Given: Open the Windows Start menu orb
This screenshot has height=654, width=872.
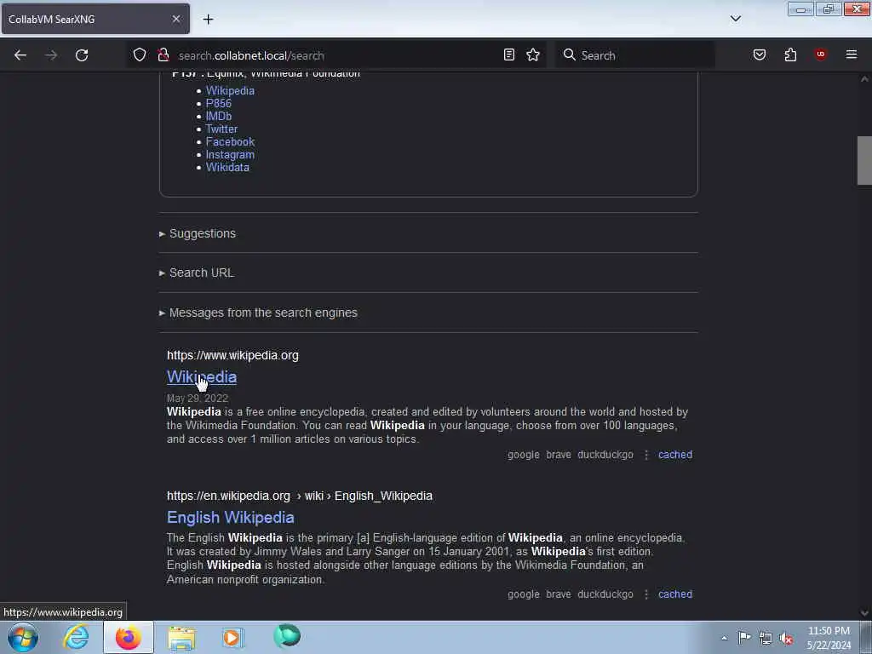Looking at the screenshot, I should click(x=23, y=637).
